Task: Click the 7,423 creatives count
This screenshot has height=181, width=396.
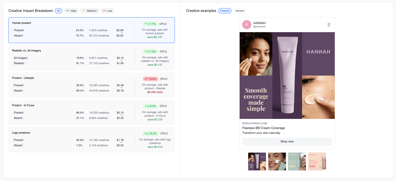Action: pyautogui.click(x=98, y=30)
